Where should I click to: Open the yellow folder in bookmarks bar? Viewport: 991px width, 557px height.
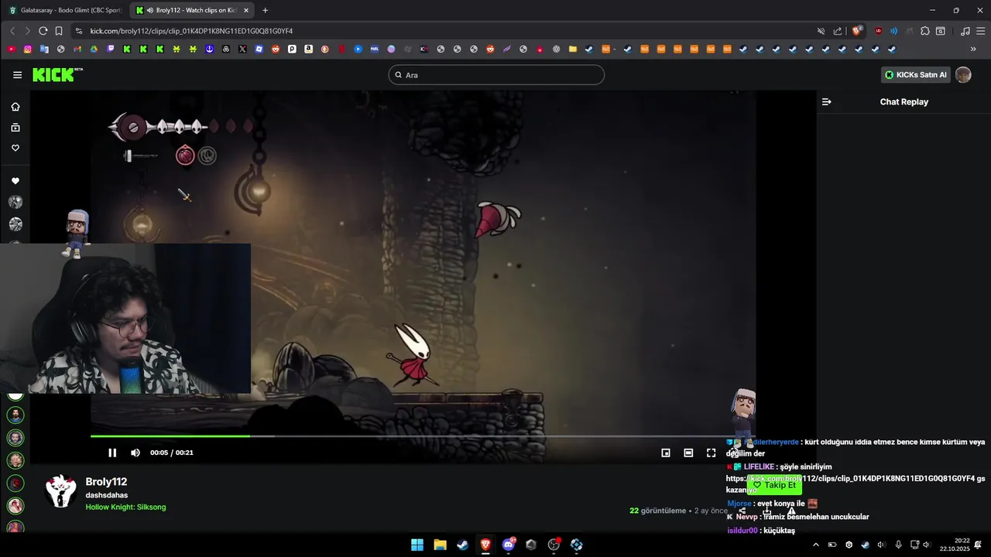[x=573, y=49]
